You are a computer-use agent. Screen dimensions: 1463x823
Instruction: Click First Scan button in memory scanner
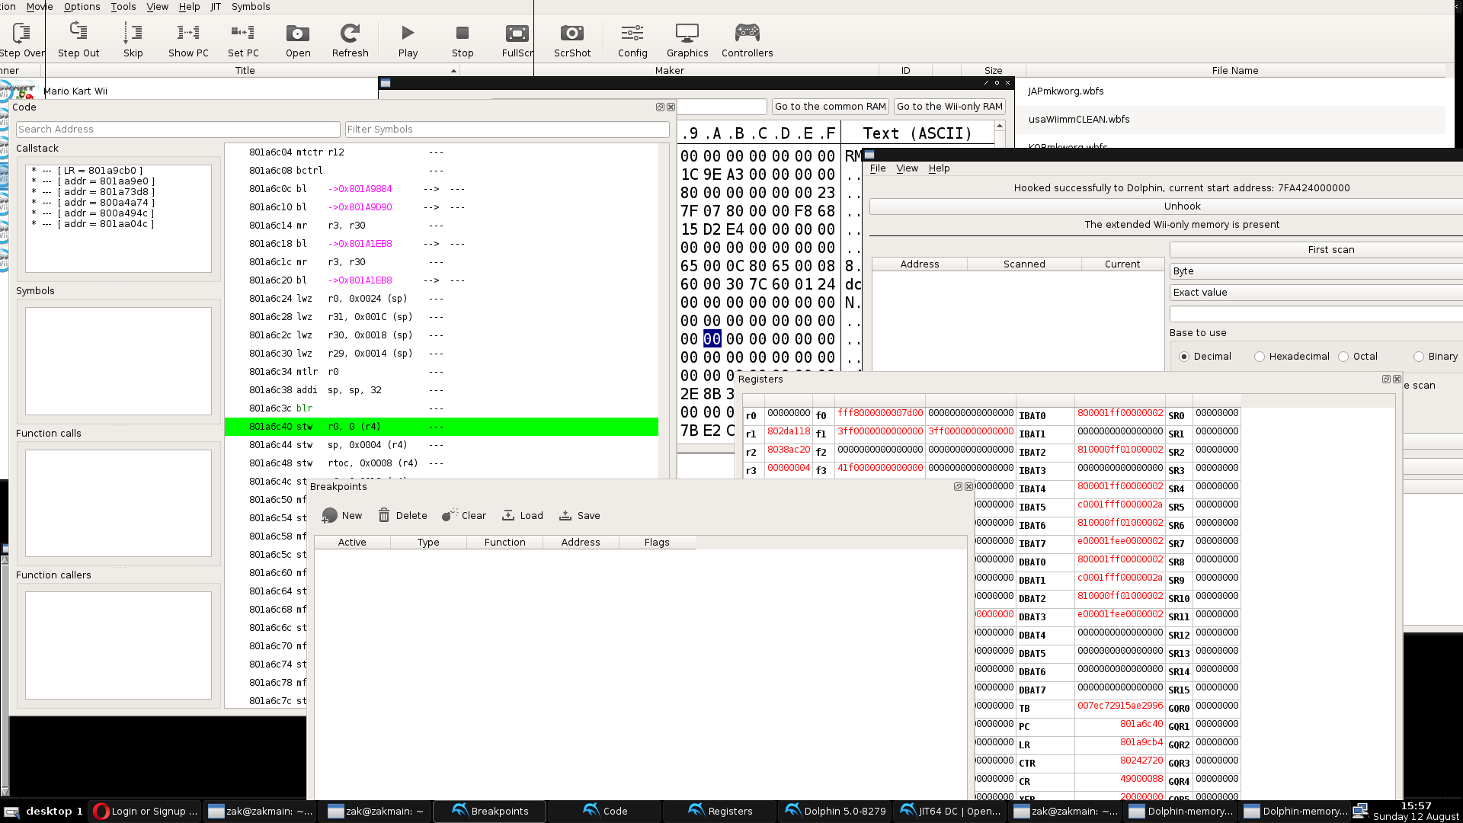click(1330, 249)
